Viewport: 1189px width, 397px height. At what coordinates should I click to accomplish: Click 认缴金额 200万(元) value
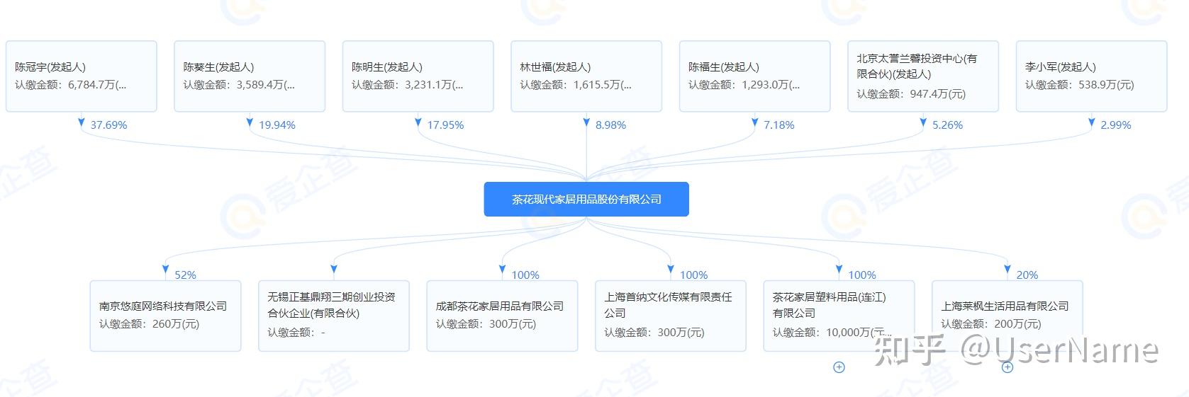pyautogui.click(x=991, y=325)
